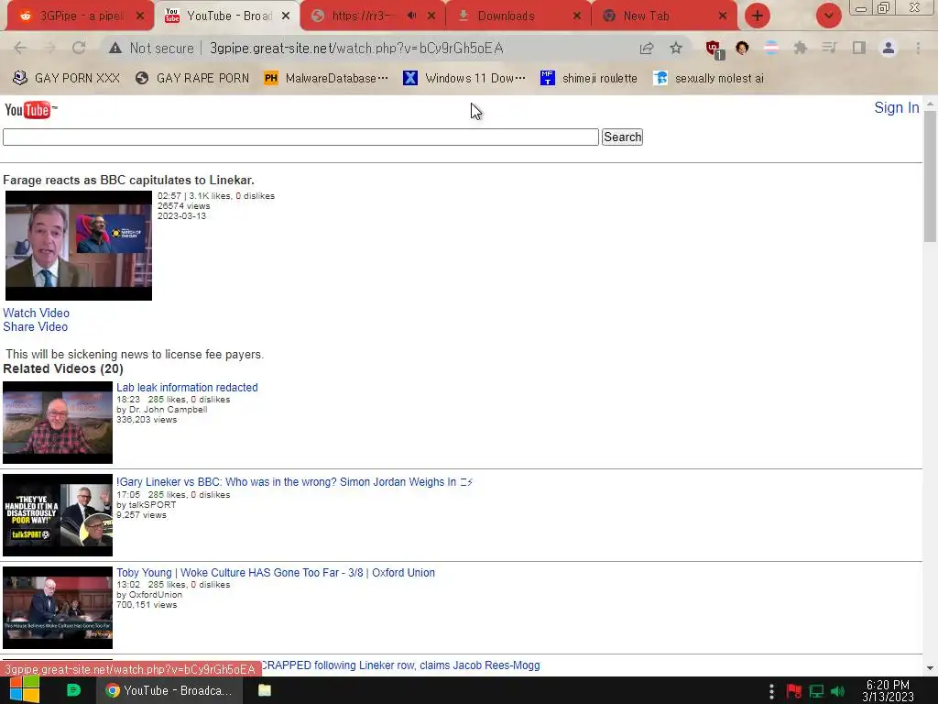Viewport: 938px width, 704px height.
Task: Close the 3GPipe tab
Action: click(140, 16)
